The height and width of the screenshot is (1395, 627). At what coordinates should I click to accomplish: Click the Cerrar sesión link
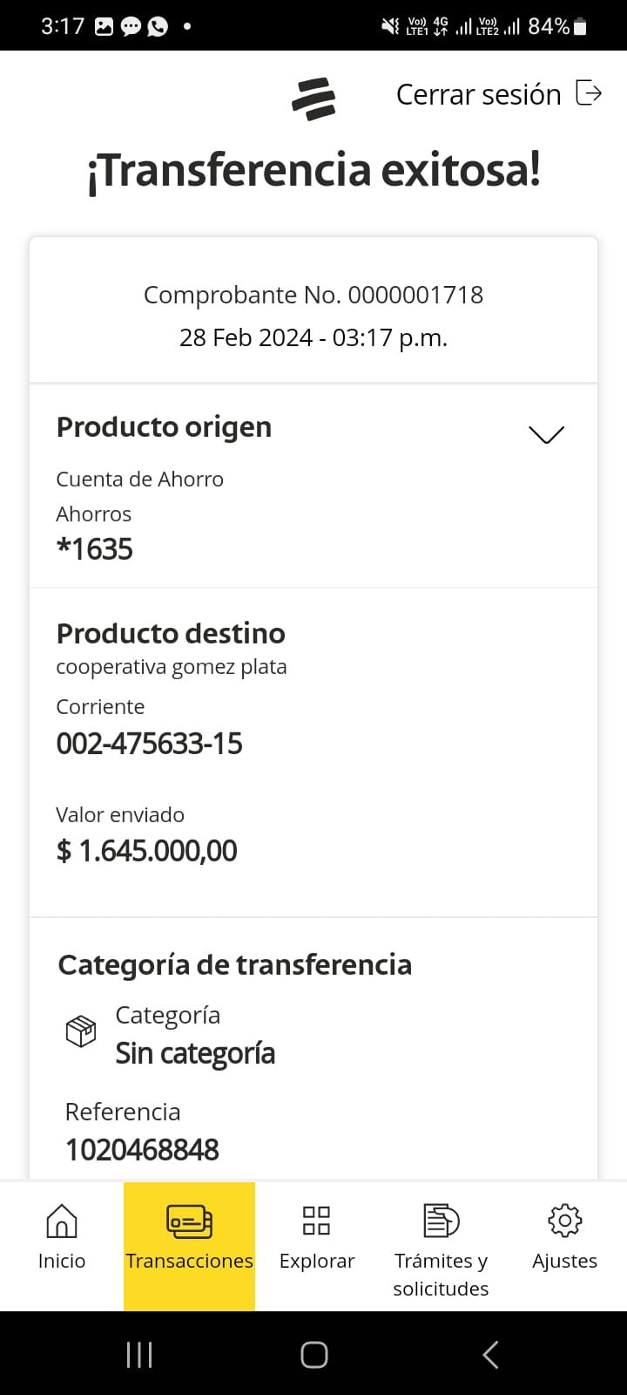(478, 94)
